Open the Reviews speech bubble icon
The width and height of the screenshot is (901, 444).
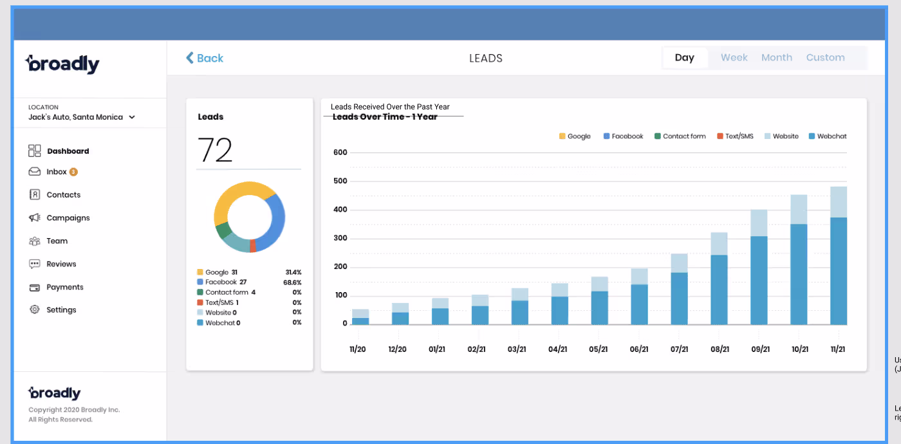(35, 264)
